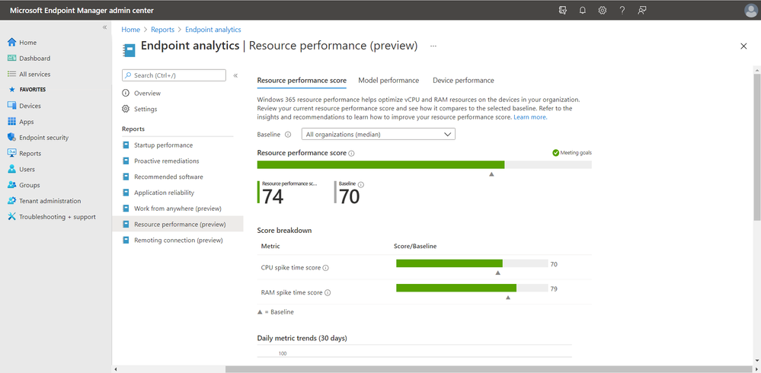Click the Settings gear in the blade menu
Screen dimensions: 761x373
(x=126, y=109)
